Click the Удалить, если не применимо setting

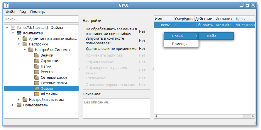point(116,49)
